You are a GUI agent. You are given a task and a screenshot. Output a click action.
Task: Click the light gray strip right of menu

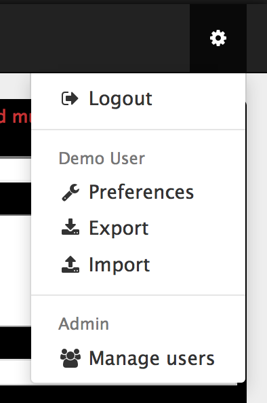tap(257, 231)
